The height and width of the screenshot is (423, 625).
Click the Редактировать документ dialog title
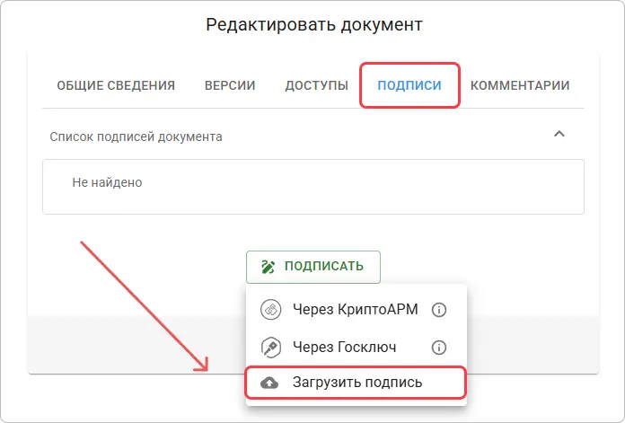coord(313,24)
